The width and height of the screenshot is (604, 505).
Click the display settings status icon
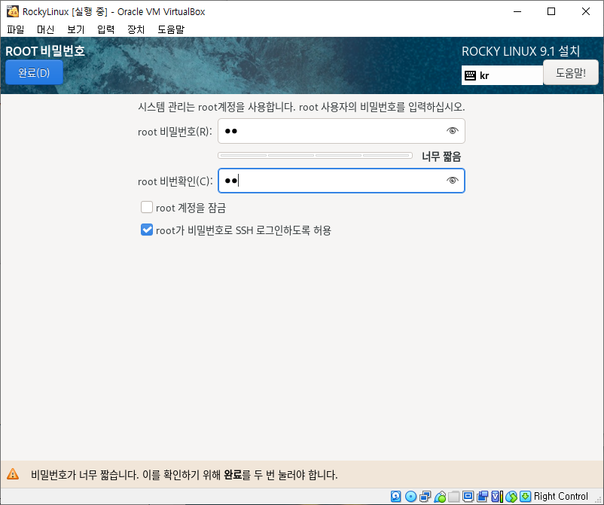468,497
